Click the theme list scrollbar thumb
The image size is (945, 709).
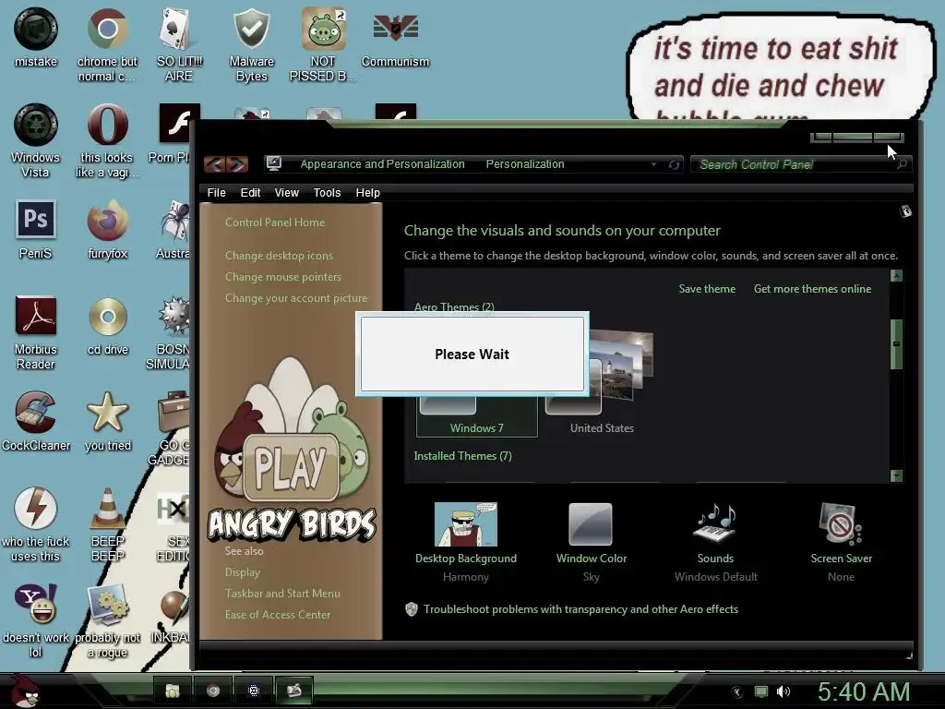tap(896, 343)
